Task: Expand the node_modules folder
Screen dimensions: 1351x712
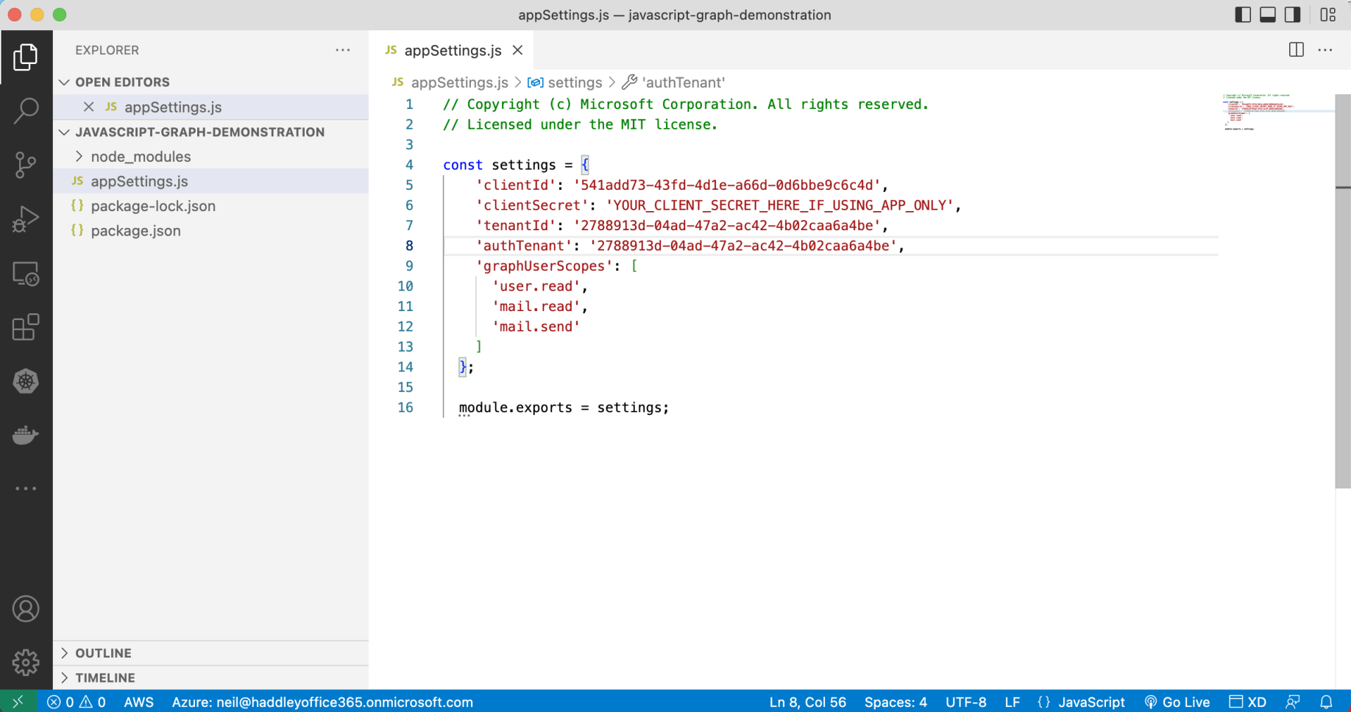Action: click(141, 157)
